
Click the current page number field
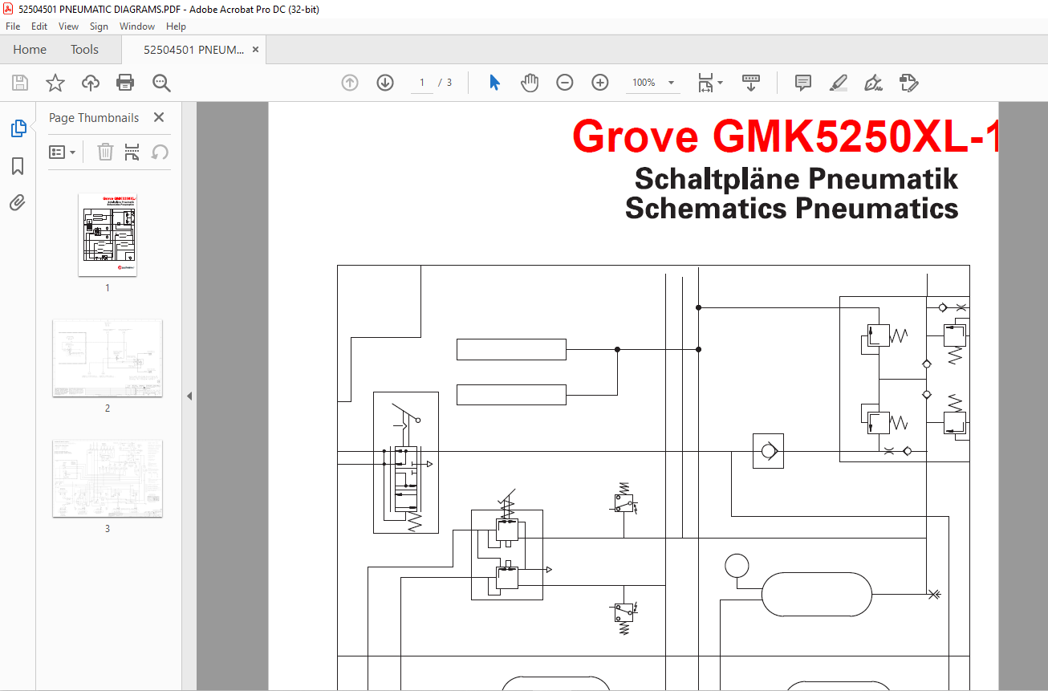pyautogui.click(x=422, y=83)
